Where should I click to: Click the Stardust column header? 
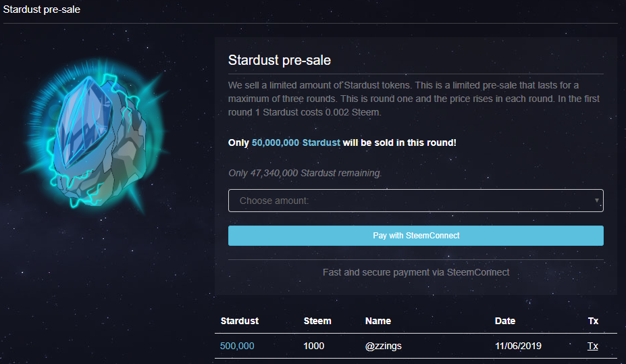tap(239, 321)
